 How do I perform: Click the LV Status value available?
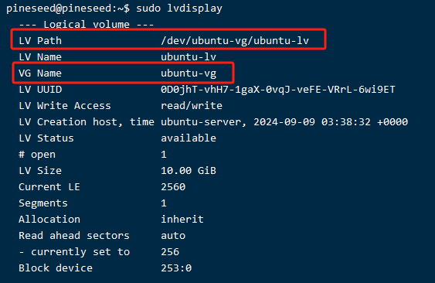point(189,138)
